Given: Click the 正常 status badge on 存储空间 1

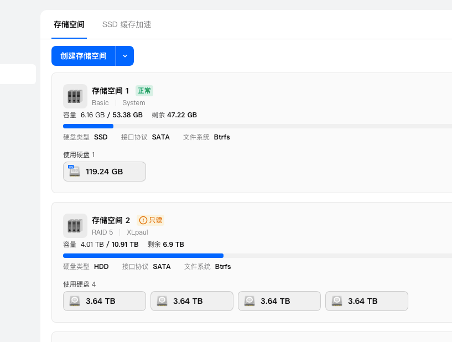Looking at the screenshot, I should 144,91.
